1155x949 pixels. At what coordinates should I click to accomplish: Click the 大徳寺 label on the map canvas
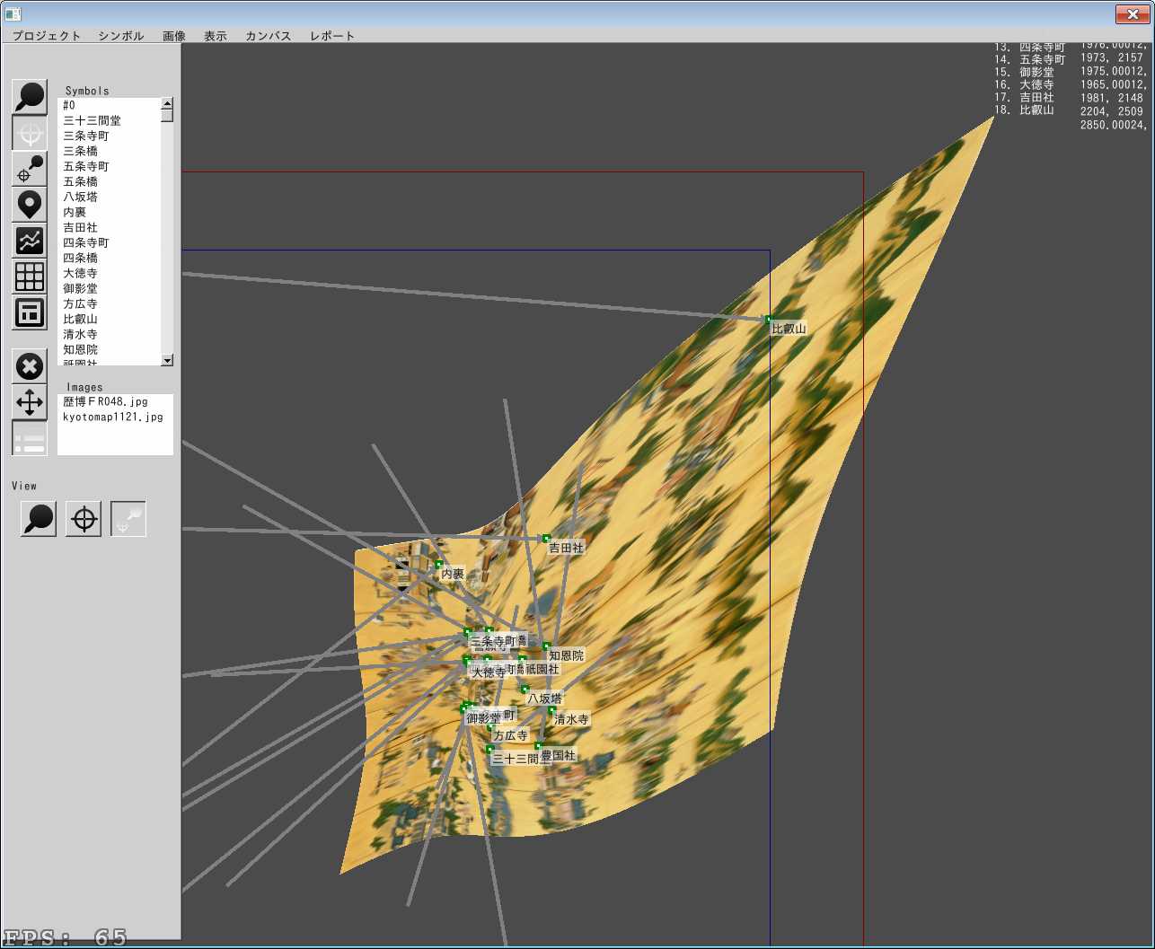489,672
